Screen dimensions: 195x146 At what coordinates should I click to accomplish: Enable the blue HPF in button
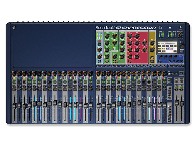pos(99,61)
